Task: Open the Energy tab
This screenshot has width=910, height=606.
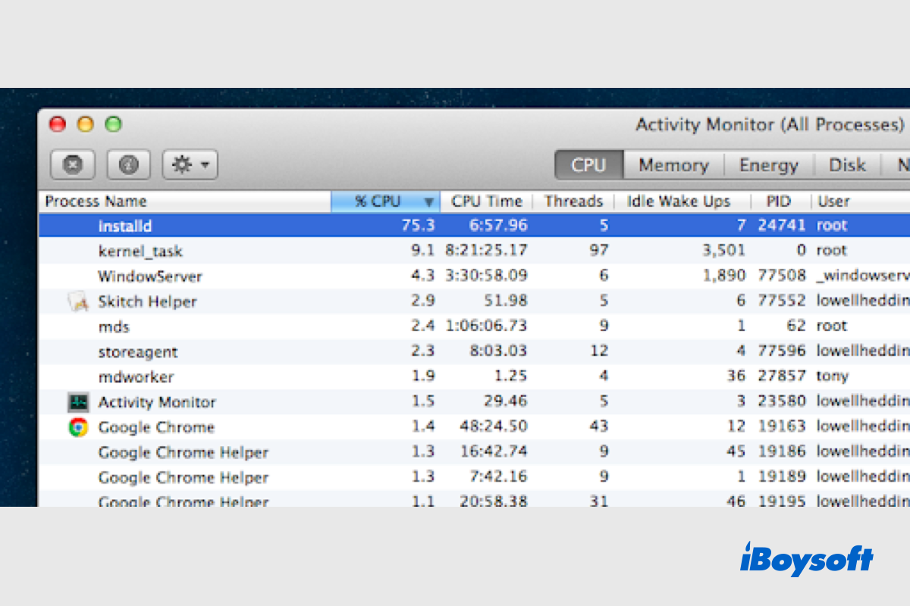Action: tap(768, 165)
